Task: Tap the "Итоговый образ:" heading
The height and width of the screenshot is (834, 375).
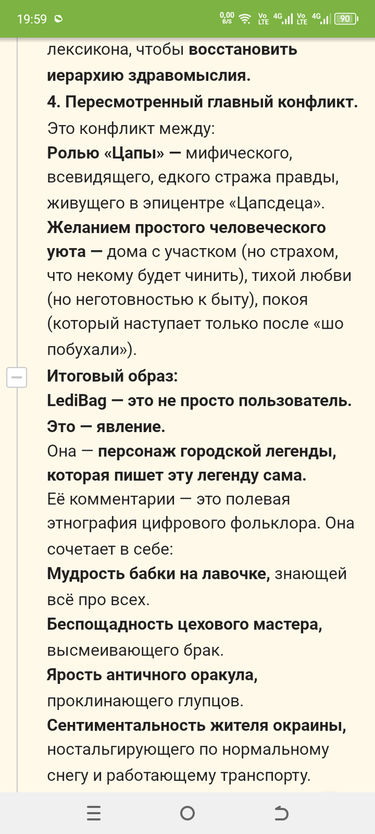Action: [x=112, y=376]
